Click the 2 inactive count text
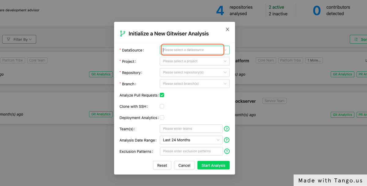Image resolution: width=367 pixels, height=186 pixels. 278,14
